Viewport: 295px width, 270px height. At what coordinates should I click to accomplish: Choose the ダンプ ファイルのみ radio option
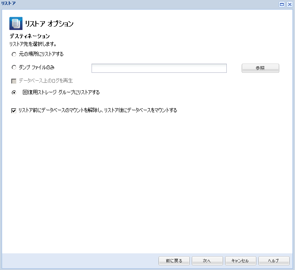tap(14, 67)
